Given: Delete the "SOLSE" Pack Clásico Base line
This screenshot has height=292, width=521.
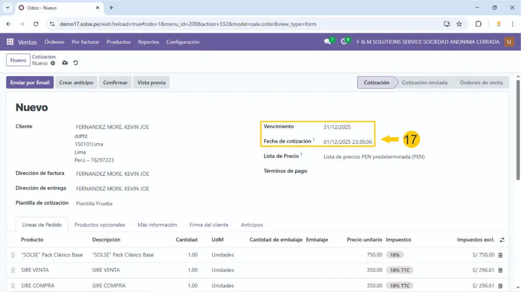Looking at the screenshot, I should coord(500,255).
